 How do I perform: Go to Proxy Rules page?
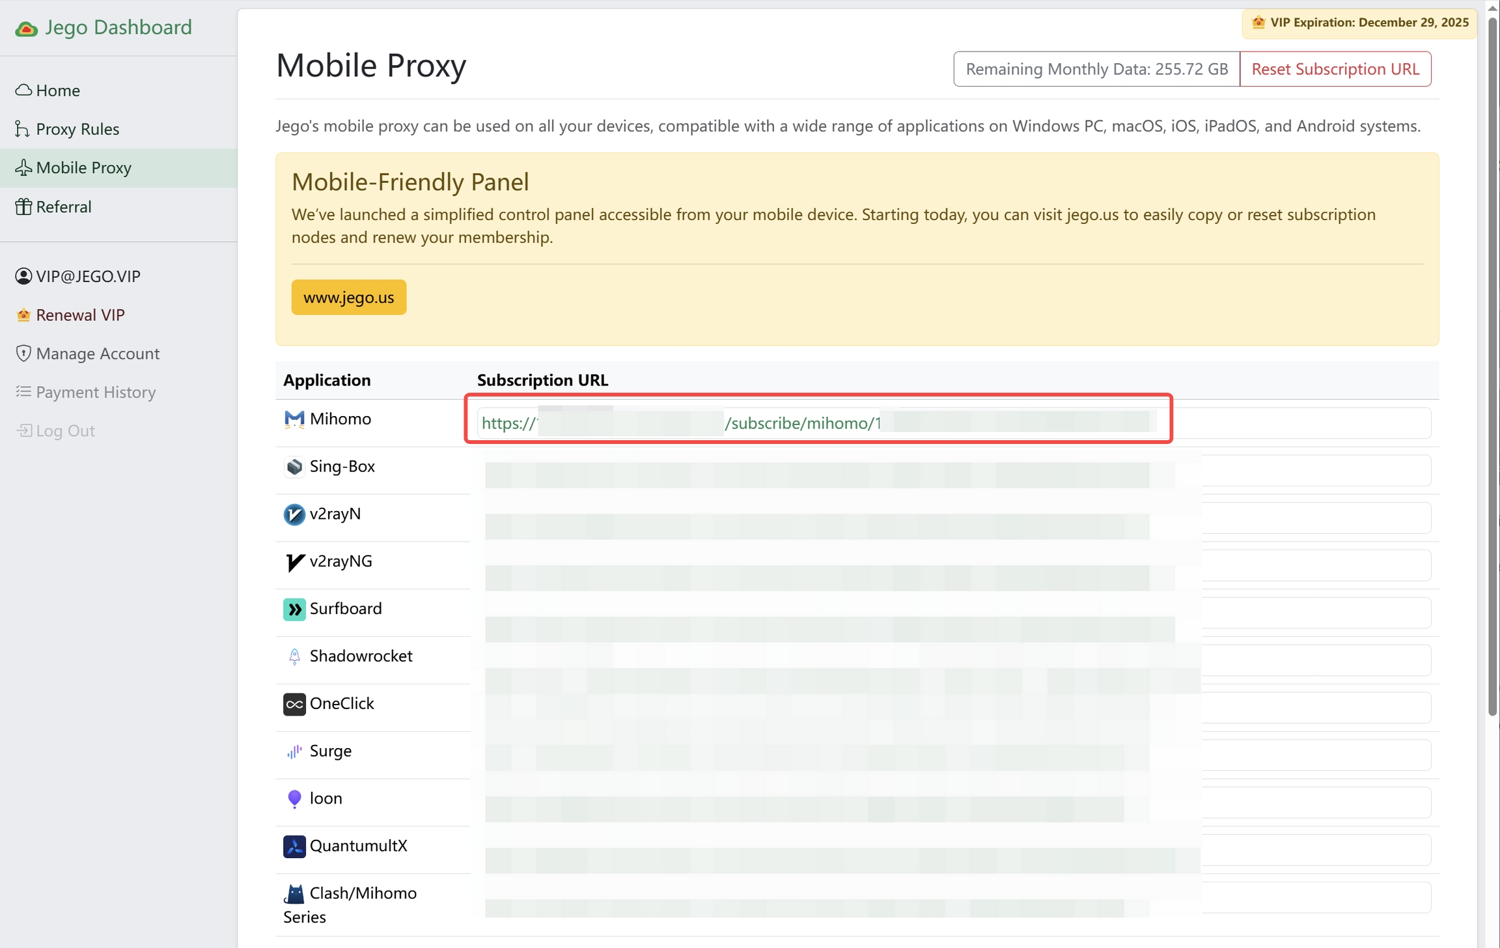pyautogui.click(x=77, y=129)
